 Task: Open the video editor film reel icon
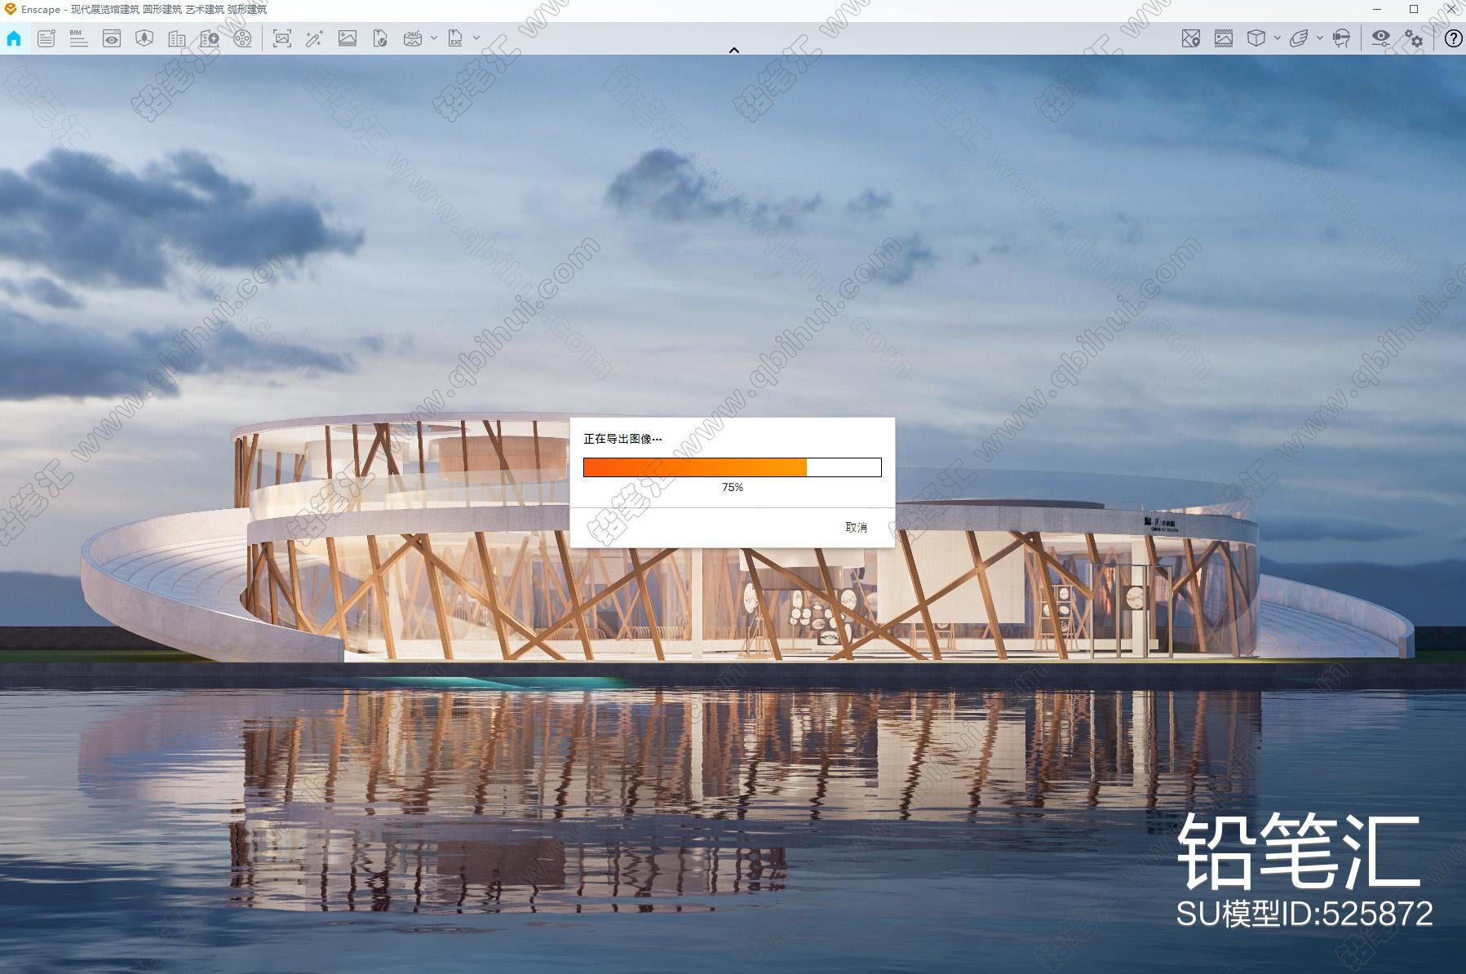pyautogui.click(x=242, y=38)
